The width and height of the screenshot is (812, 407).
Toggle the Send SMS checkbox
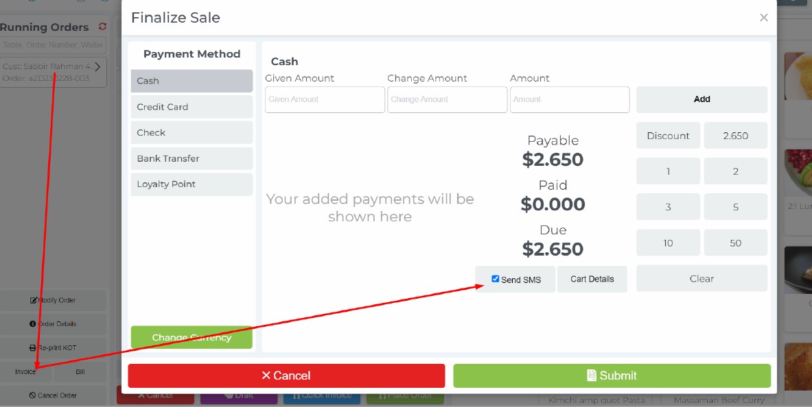[x=496, y=279]
